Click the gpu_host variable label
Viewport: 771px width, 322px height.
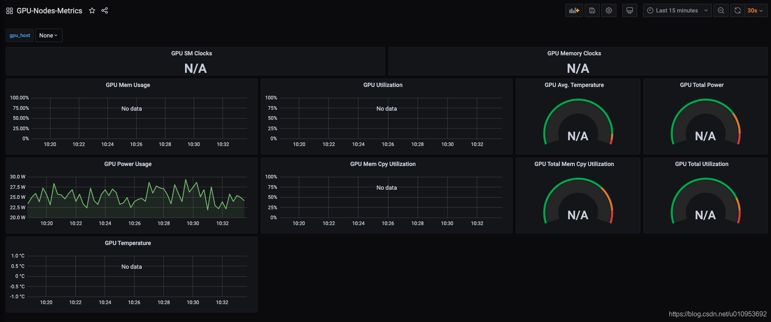click(20, 35)
